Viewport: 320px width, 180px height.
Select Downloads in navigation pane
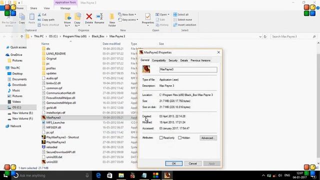[x=19, y=84]
